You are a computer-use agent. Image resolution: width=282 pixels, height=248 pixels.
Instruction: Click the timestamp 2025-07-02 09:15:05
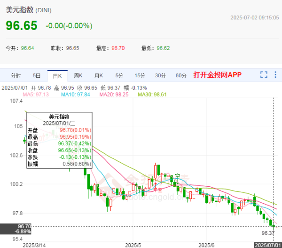tap(255, 17)
